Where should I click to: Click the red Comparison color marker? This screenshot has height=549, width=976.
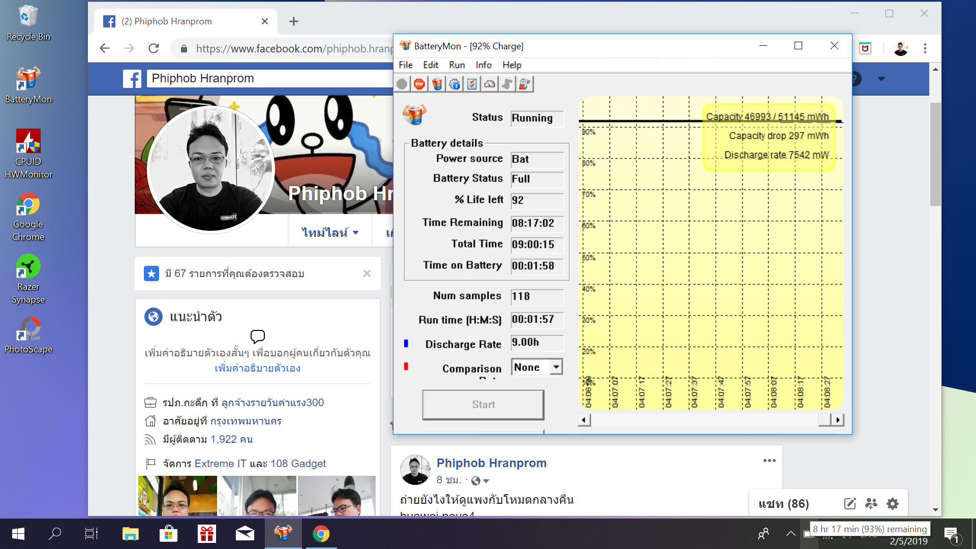(x=406, y=367)
